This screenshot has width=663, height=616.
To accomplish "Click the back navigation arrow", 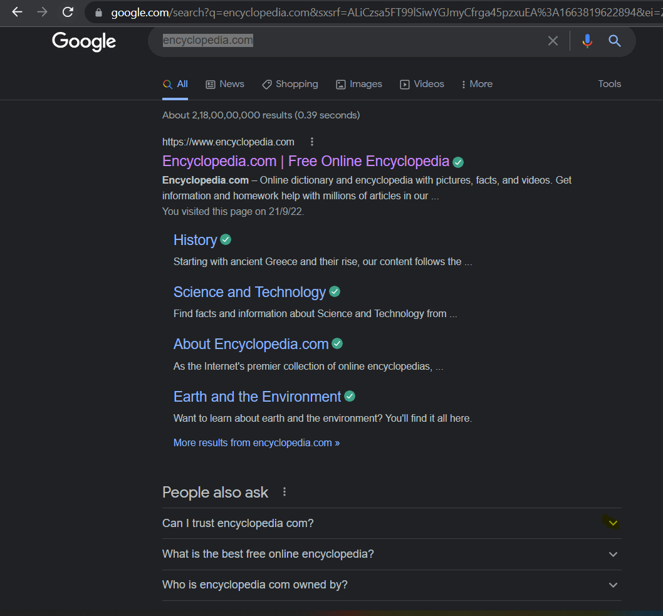I will pyautogui.click(x=17, y=11).
